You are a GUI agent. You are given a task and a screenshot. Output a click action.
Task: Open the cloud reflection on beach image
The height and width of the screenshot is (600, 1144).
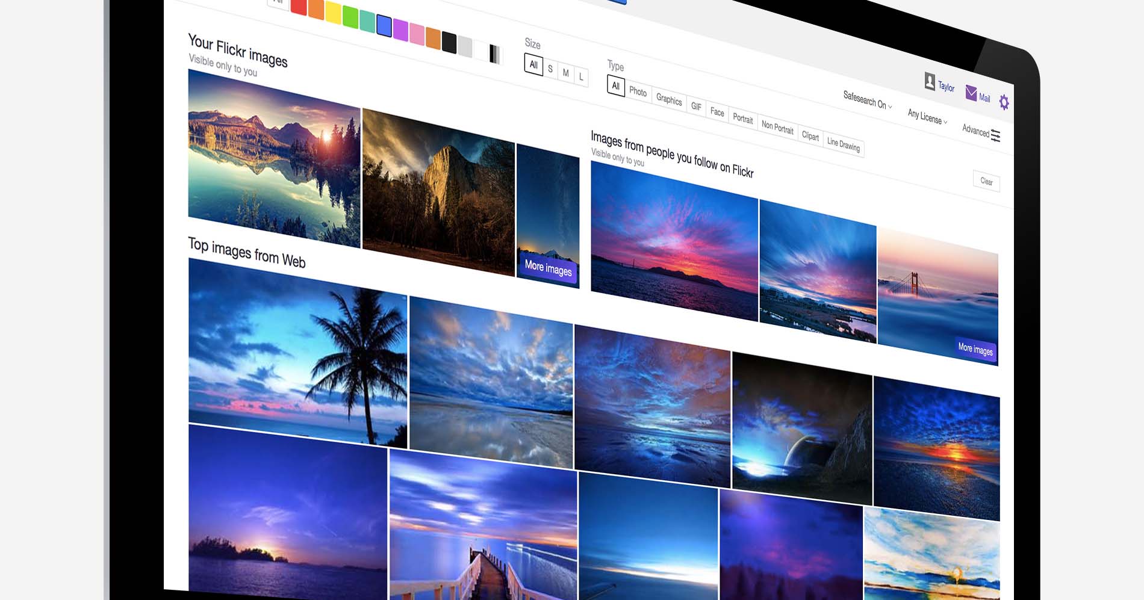point(491,382)
